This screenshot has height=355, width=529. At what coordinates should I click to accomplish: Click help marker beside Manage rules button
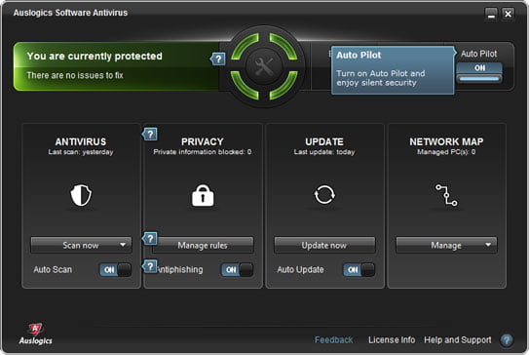(150, 239)
